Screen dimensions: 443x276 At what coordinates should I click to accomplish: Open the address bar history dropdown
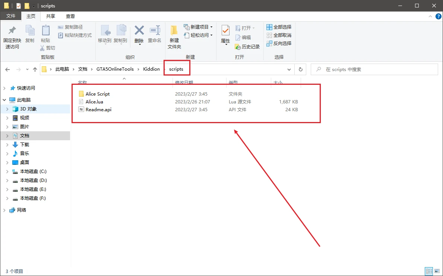click(289, 69)
